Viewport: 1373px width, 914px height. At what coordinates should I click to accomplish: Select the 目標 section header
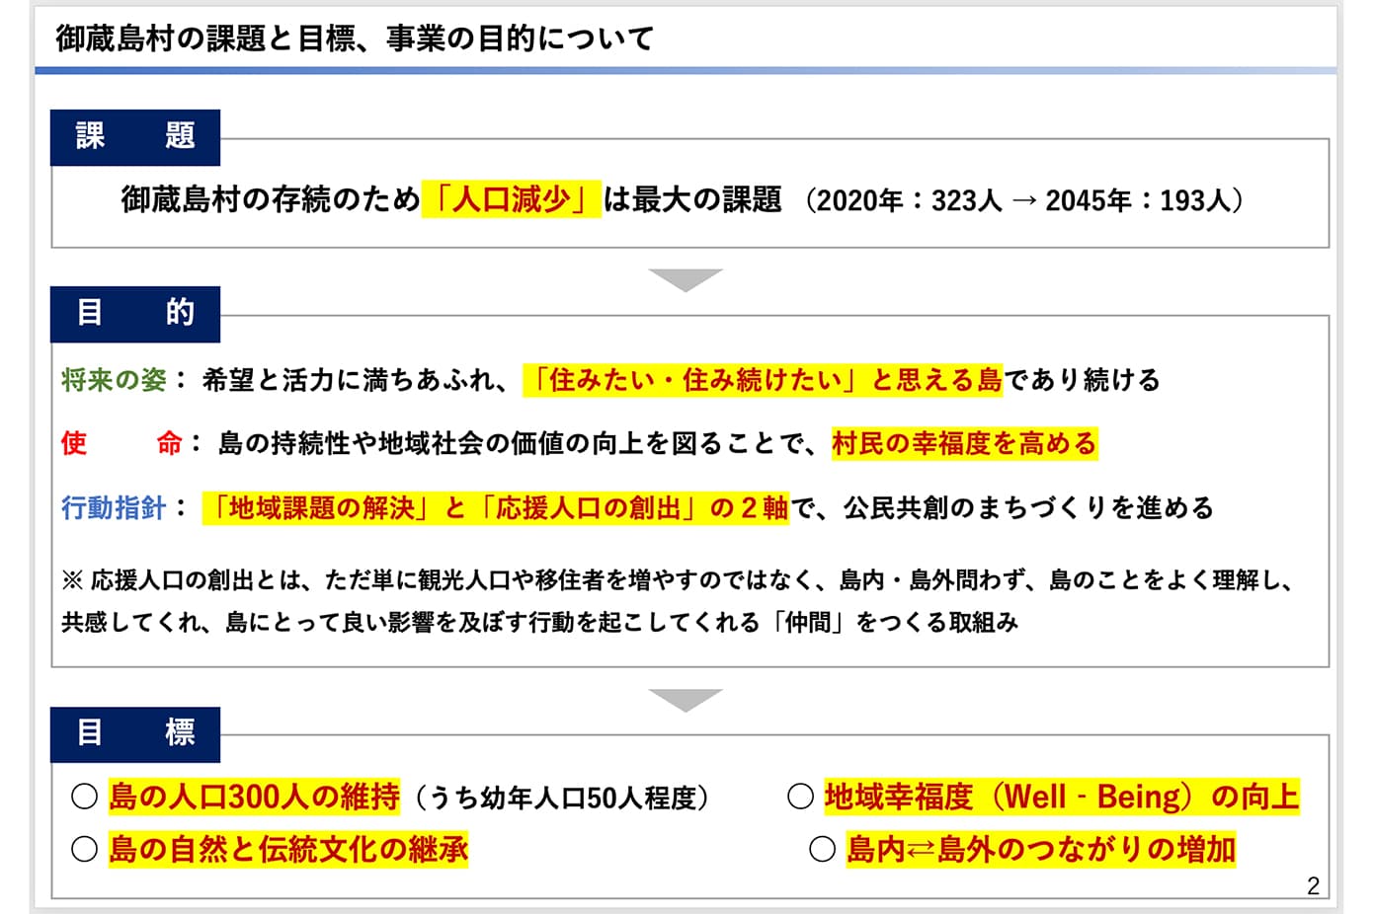coord(135,734)
